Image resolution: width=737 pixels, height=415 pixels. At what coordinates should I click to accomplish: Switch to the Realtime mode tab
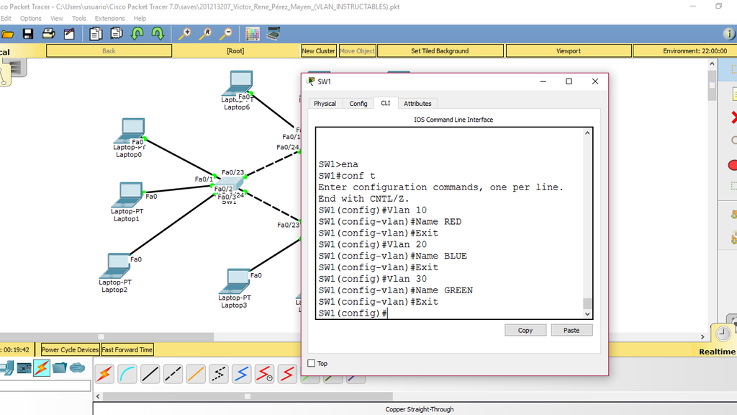[x=718, y=352]
